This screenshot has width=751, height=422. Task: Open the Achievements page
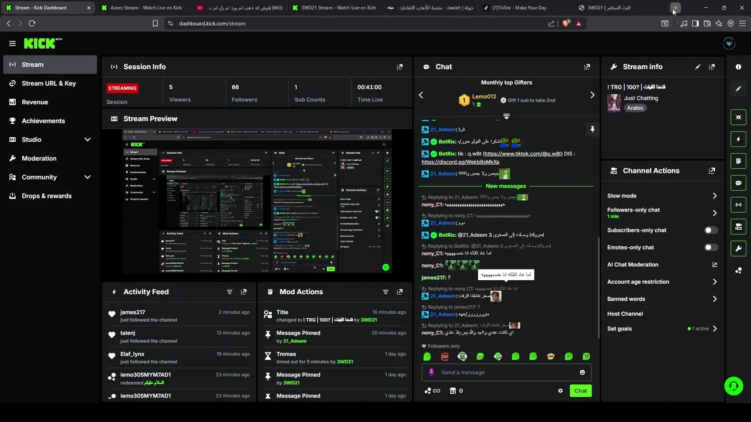(x=50, y=121)
